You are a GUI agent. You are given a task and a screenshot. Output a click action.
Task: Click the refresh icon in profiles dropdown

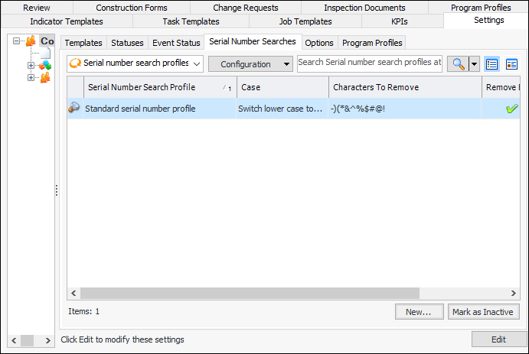tap(75, 63)
